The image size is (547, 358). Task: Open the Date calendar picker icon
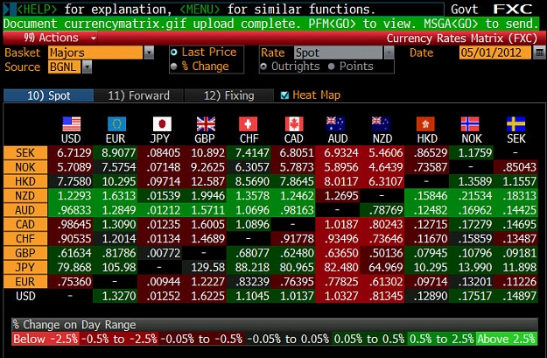[x=539, y=53]
